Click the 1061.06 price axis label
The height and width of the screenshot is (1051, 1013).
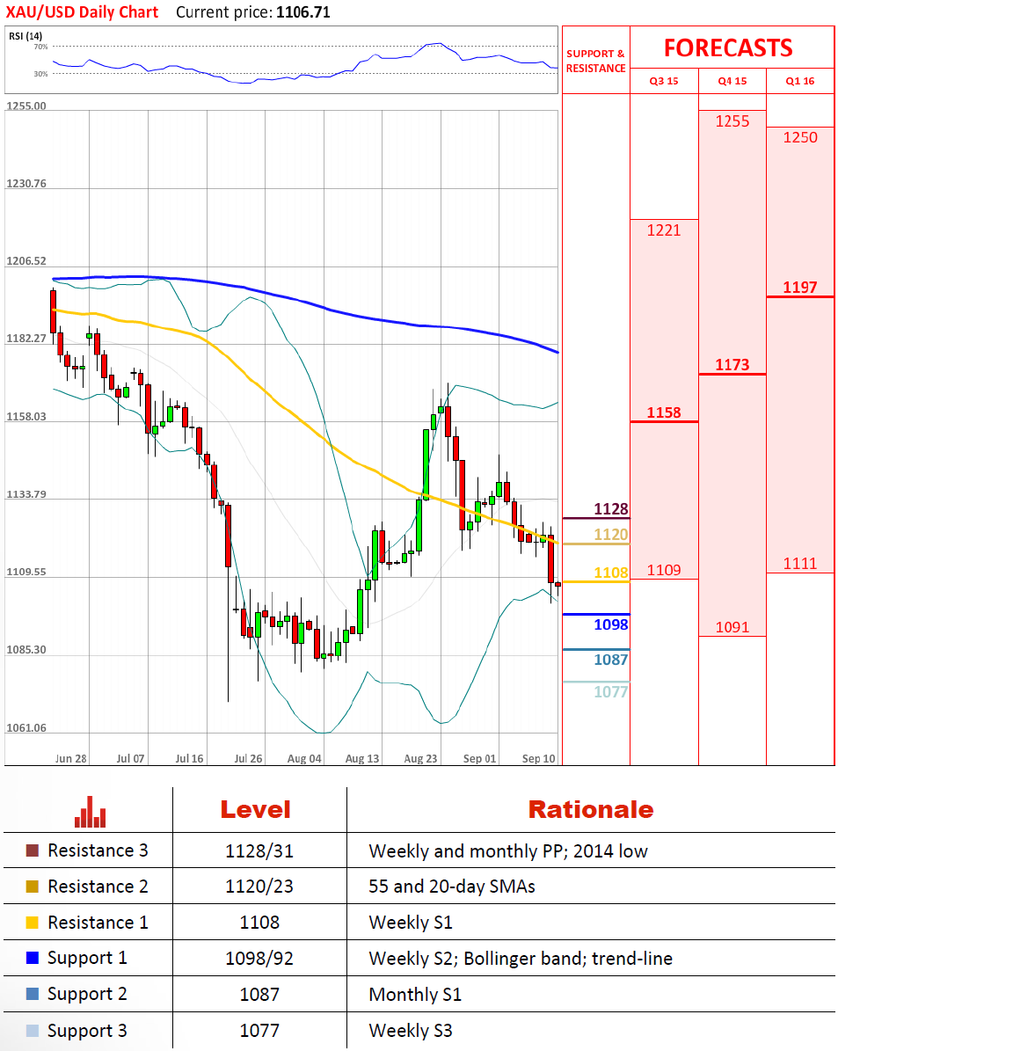tap(26, 728)
